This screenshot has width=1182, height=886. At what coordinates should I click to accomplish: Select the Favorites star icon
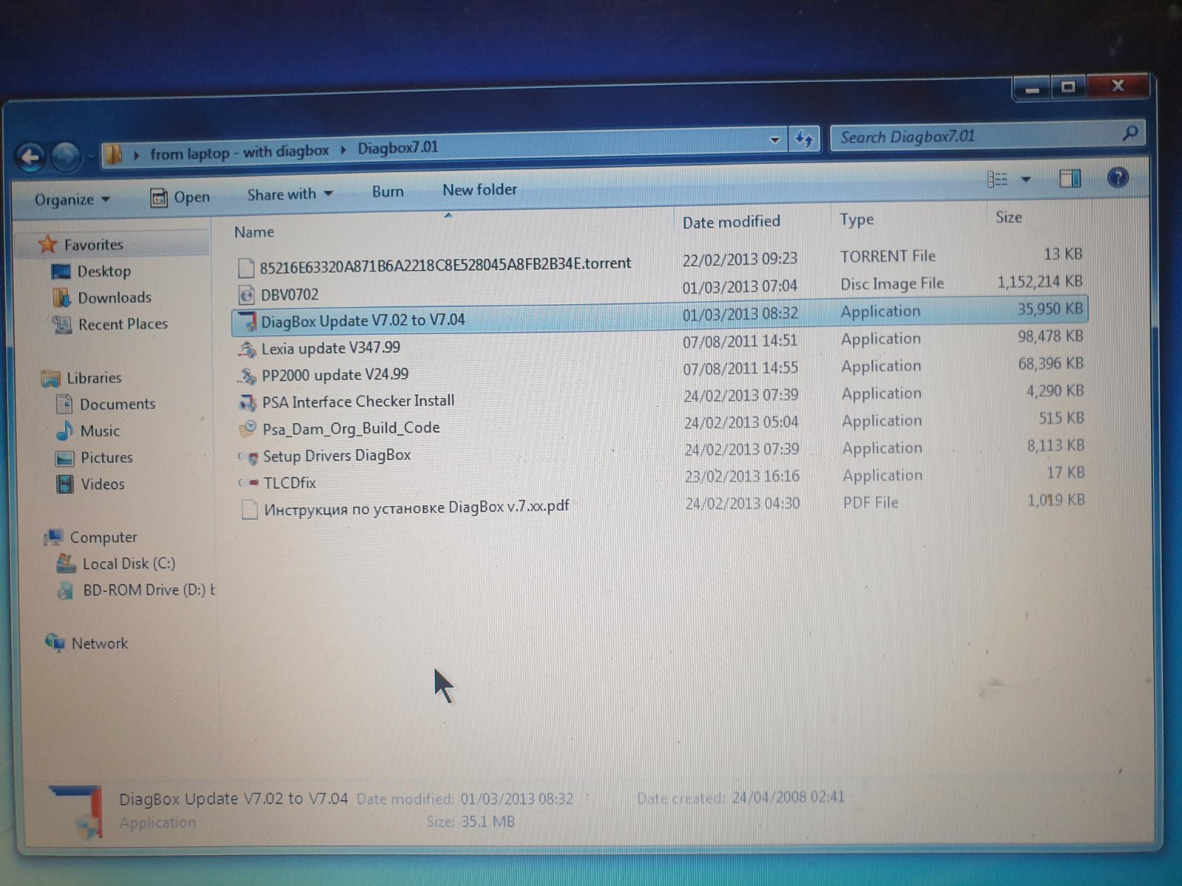click(48, 244)
